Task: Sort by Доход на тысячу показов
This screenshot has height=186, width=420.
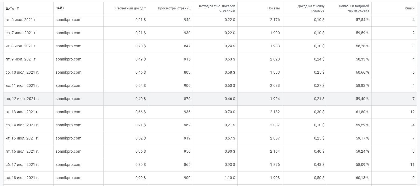Action: (311, 8)
